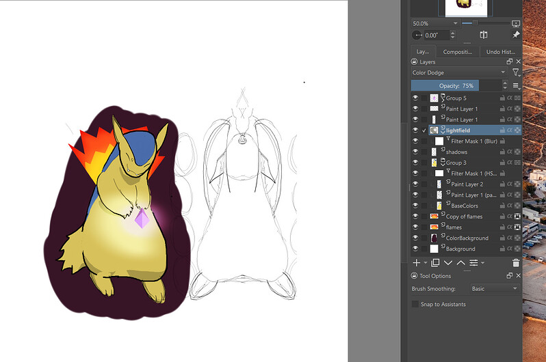
Task: Toggle pass-through on Group 5
Action: 517,98
